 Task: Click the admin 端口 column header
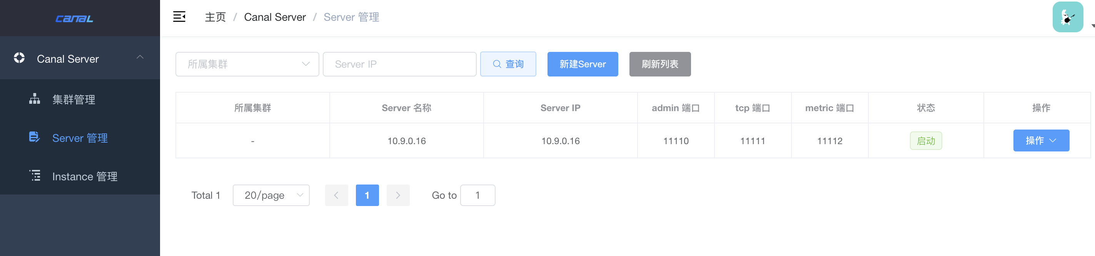[676, 108]
